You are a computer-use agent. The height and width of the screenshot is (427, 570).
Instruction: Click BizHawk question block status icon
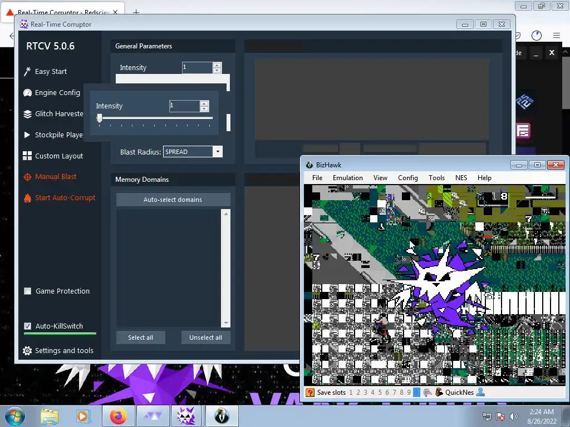point(309,393)
